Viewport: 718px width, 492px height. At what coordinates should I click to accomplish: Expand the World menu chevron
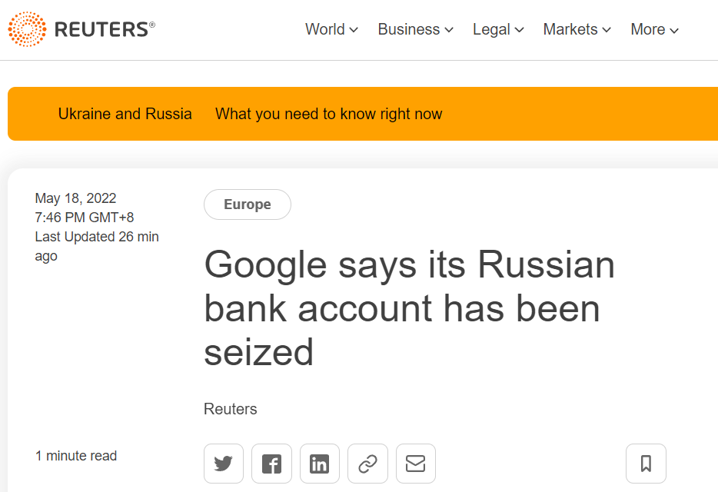pyautogui.click(x=354, y=30)
